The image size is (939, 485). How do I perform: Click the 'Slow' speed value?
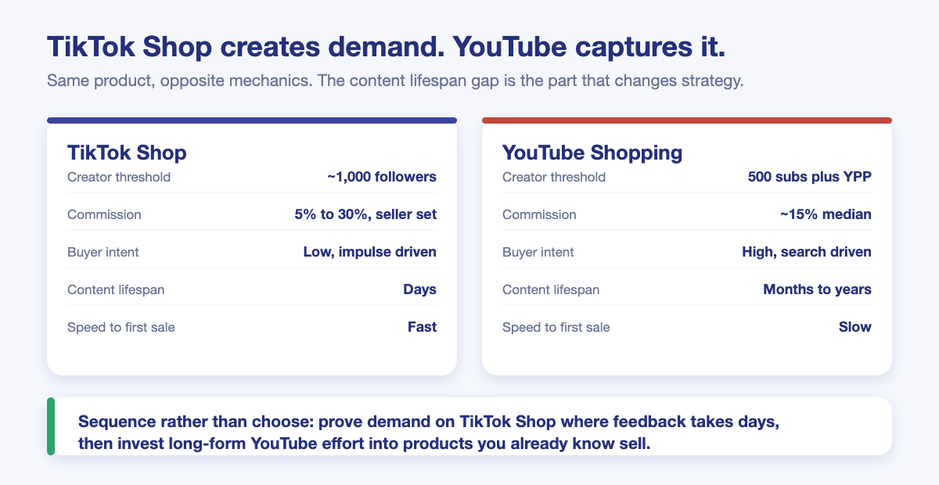click(x=855, y=327)
